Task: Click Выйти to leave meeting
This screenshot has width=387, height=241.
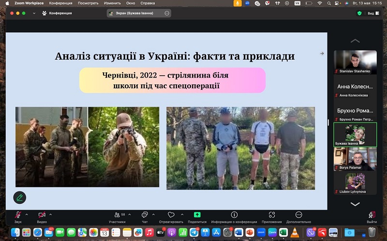Action: 372,217
